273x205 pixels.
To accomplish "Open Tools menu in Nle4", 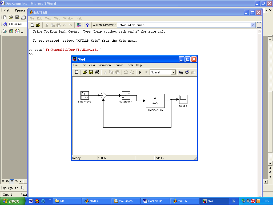I will (x=130, y=65).
